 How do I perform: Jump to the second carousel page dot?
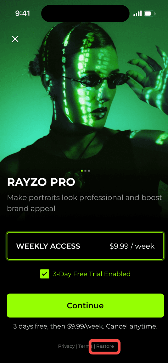pos(85,170)
